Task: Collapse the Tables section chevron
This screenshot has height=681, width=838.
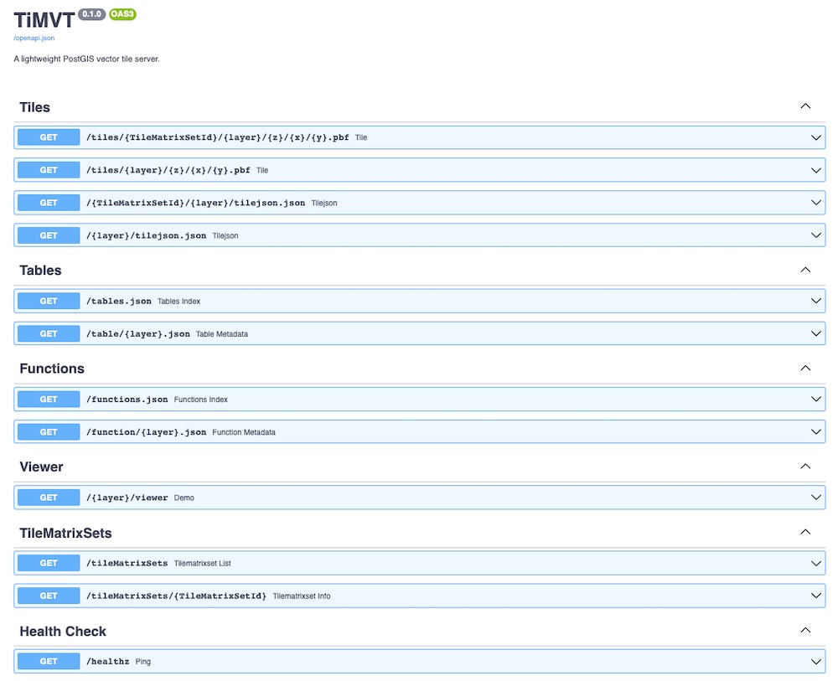Action: pos(805,270)
